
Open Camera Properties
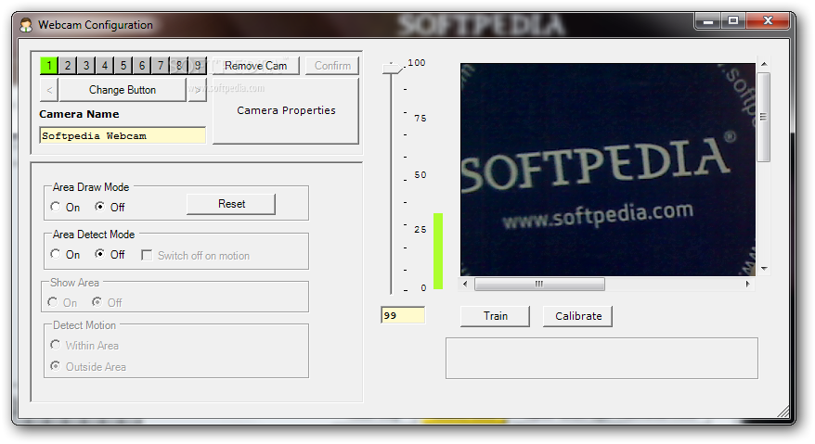pyautogui.click(x=286, y=110)
